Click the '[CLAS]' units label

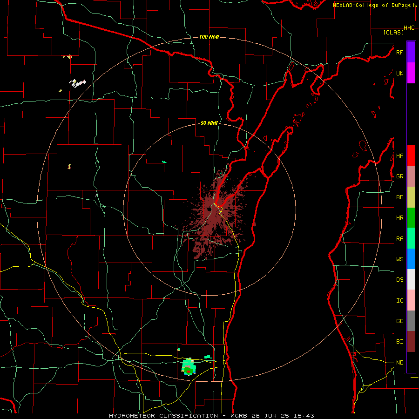click(393, 32)
